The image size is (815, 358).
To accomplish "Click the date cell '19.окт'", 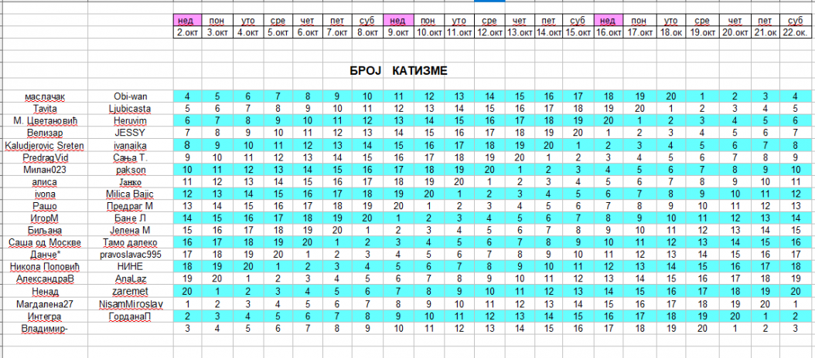I will pos(701,32).
